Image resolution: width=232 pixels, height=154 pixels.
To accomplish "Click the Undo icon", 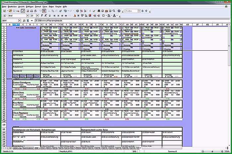I will 65,11.
